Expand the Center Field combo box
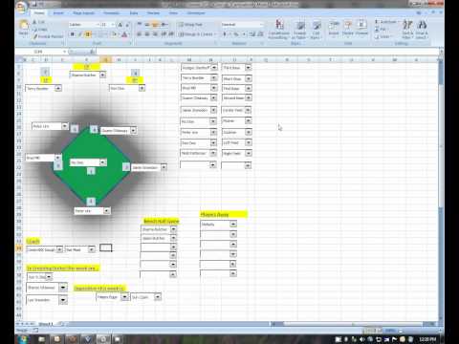This screenshot has width=459, height=344. (x=249, y=110)
